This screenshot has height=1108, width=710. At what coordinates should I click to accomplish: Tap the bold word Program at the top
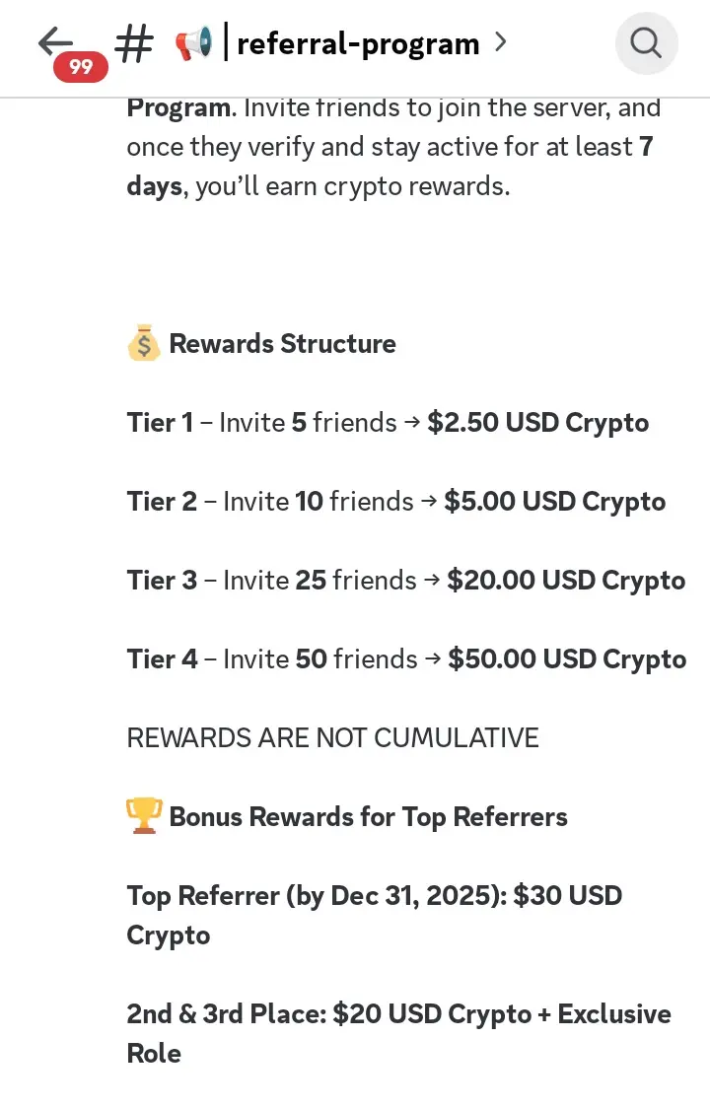click(179, 107)
